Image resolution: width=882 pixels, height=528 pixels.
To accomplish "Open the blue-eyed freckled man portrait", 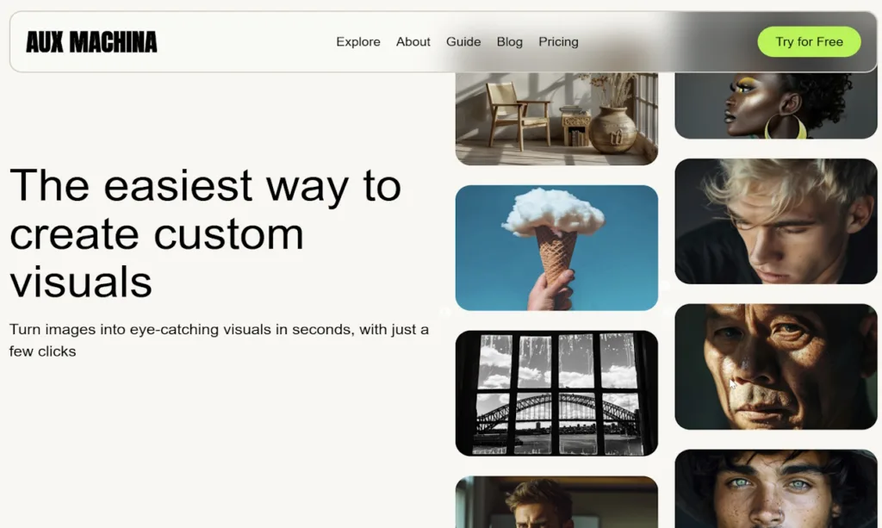I will click(776, 488).
